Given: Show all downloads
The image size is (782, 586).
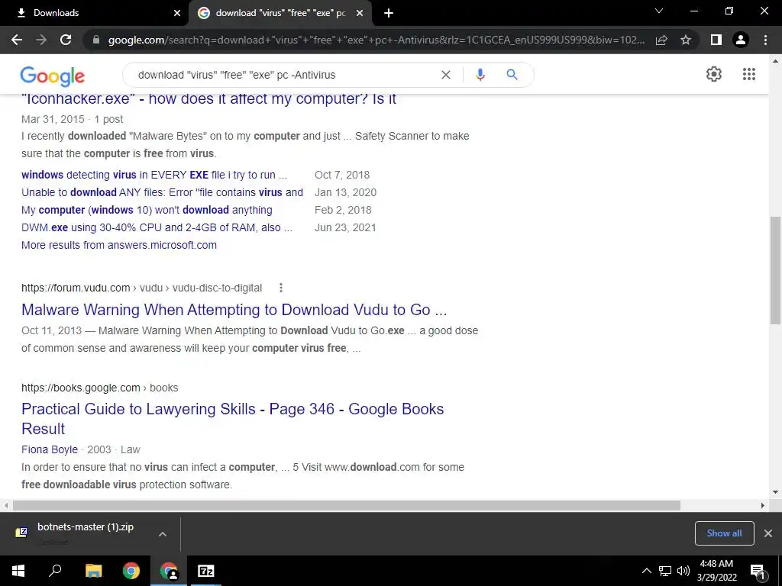Looking at the screenshot, I should point(724,533).
